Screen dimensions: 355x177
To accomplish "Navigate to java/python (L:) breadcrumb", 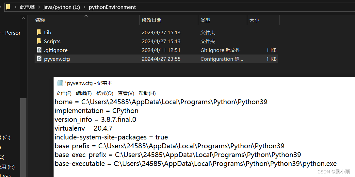I will [x=62, y=7].
